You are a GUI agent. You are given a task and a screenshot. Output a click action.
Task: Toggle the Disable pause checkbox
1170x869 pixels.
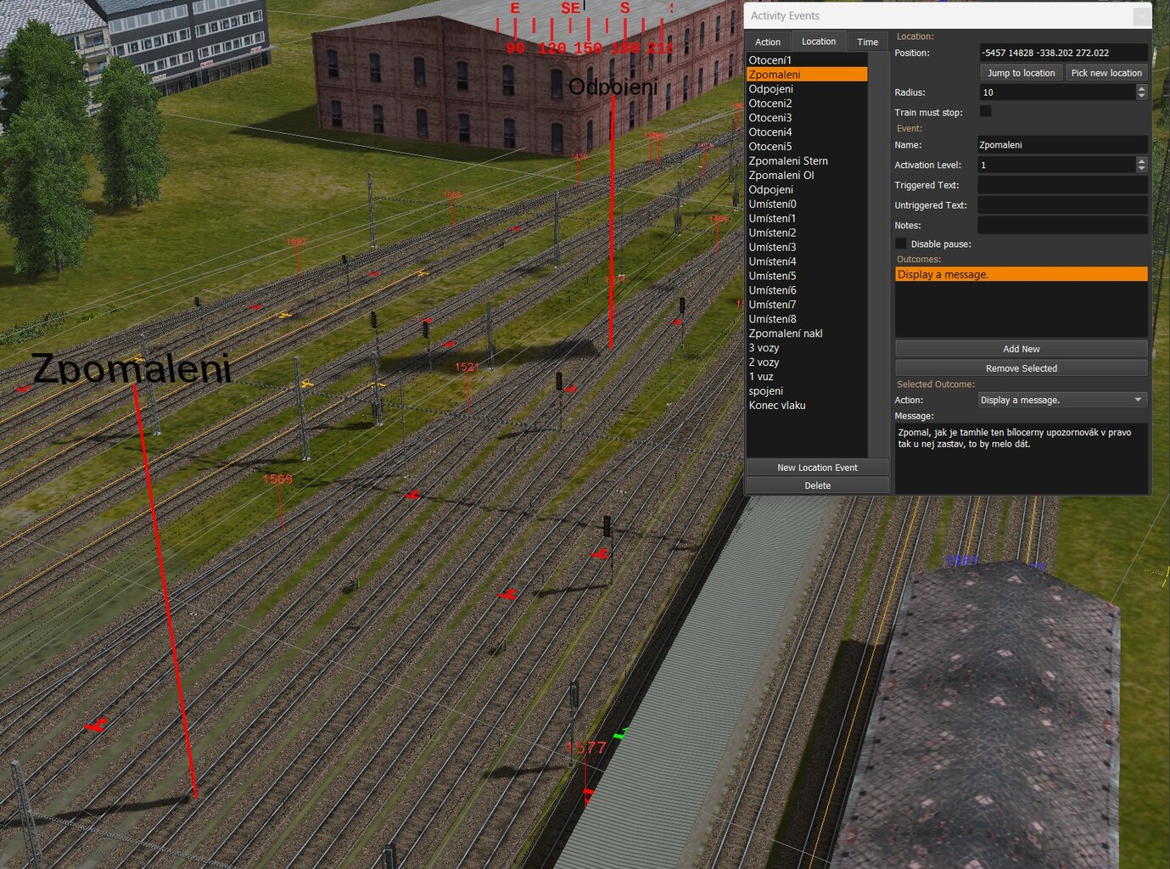coord(901,244)
